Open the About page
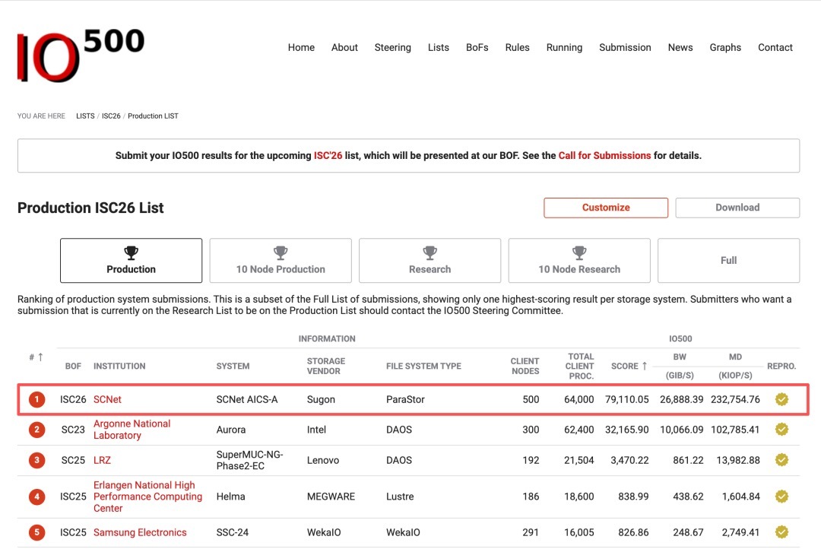The image size is (821, 549). click(344, 47)
